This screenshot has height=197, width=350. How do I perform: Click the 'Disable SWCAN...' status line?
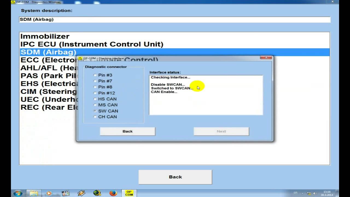[x=168, y=85]
